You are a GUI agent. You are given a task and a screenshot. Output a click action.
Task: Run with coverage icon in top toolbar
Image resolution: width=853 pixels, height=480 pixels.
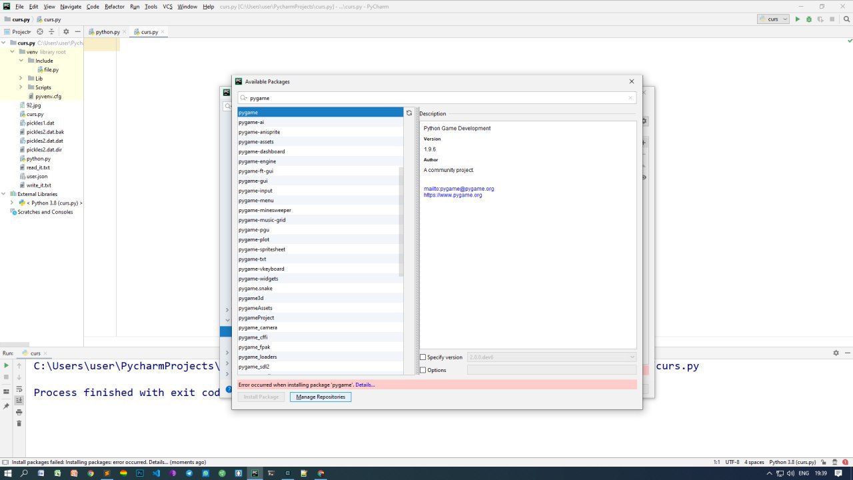(x=820, y=19)
